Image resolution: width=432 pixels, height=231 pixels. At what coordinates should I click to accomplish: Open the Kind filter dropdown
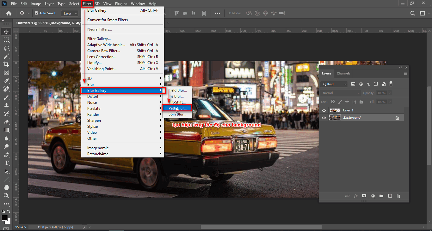pos(334,84)
